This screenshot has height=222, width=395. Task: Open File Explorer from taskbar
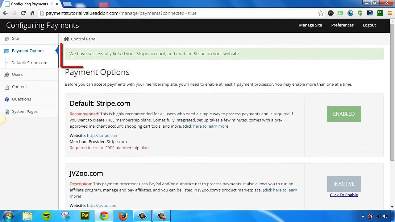click(27, 216)
